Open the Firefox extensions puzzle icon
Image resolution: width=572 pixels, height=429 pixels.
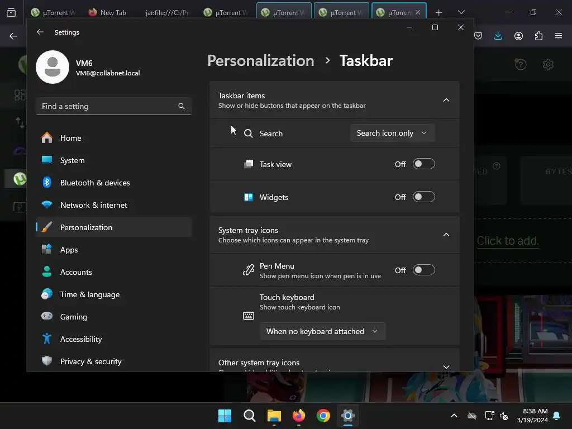(538, 36)
